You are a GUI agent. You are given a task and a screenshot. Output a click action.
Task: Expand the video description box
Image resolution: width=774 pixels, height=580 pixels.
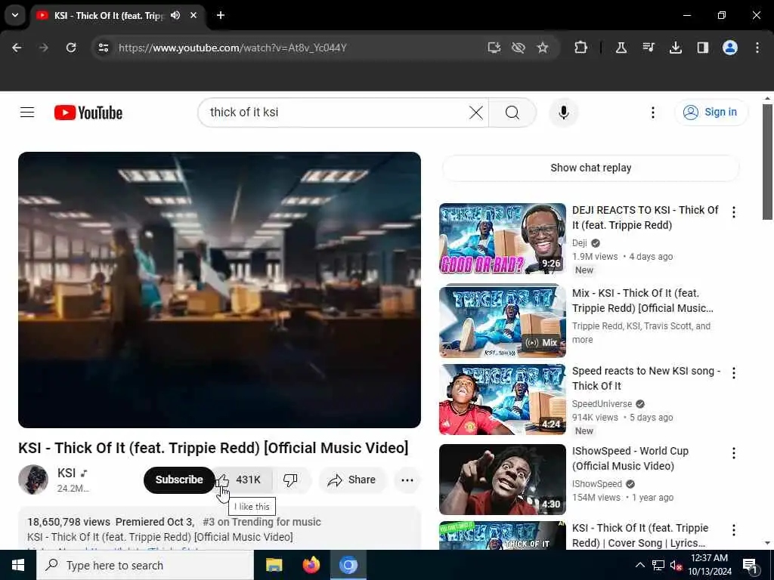point(219,529)
